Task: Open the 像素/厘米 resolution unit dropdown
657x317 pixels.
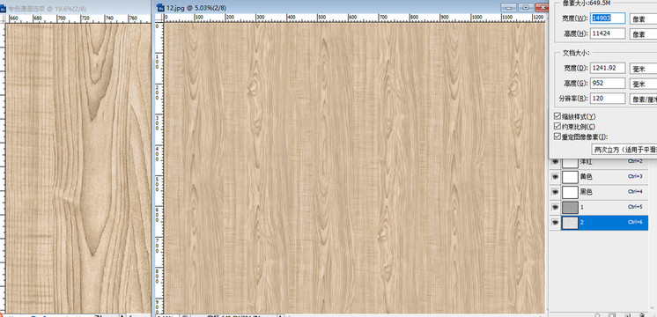Action: (x=643, y=99)
